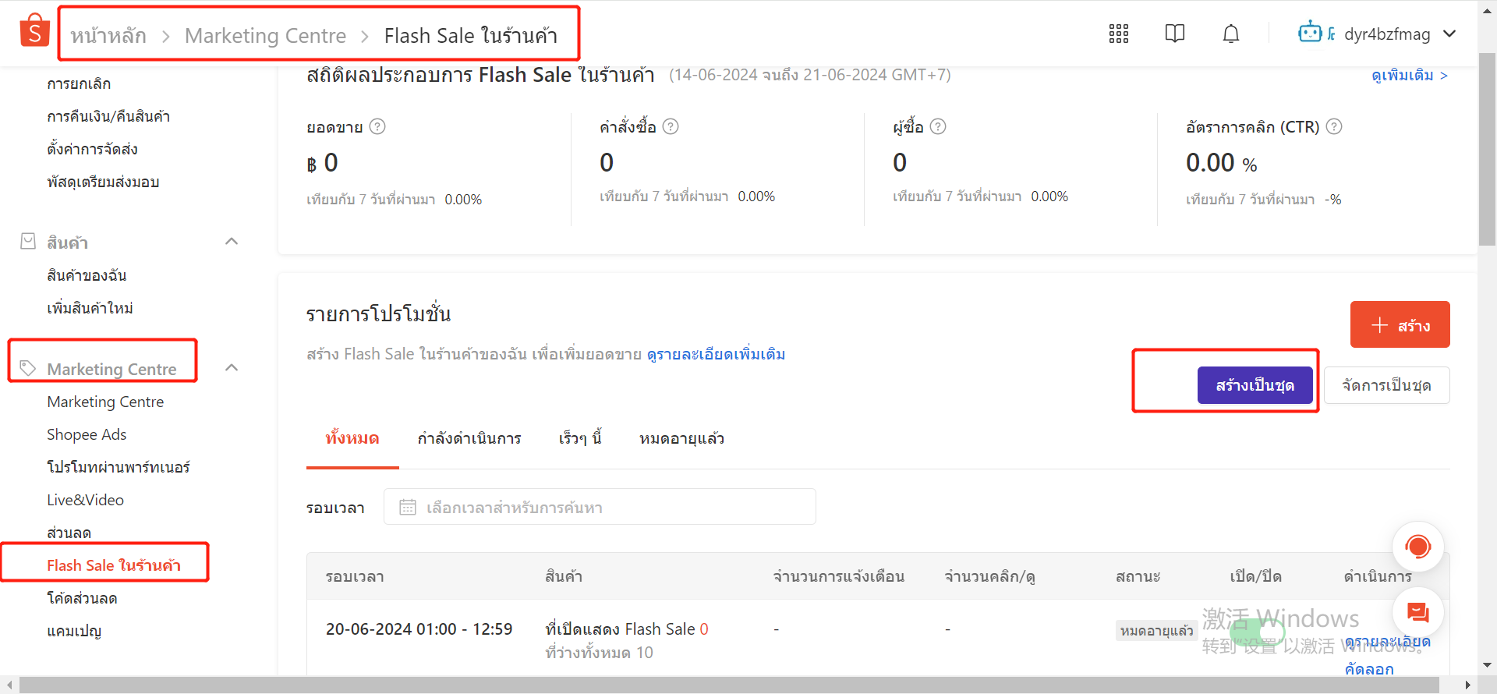The height and width of the screenshot is (694, 1497).
Task: Open the ดูเพิ่มเติม statistics link
Action: (1409, 75)
